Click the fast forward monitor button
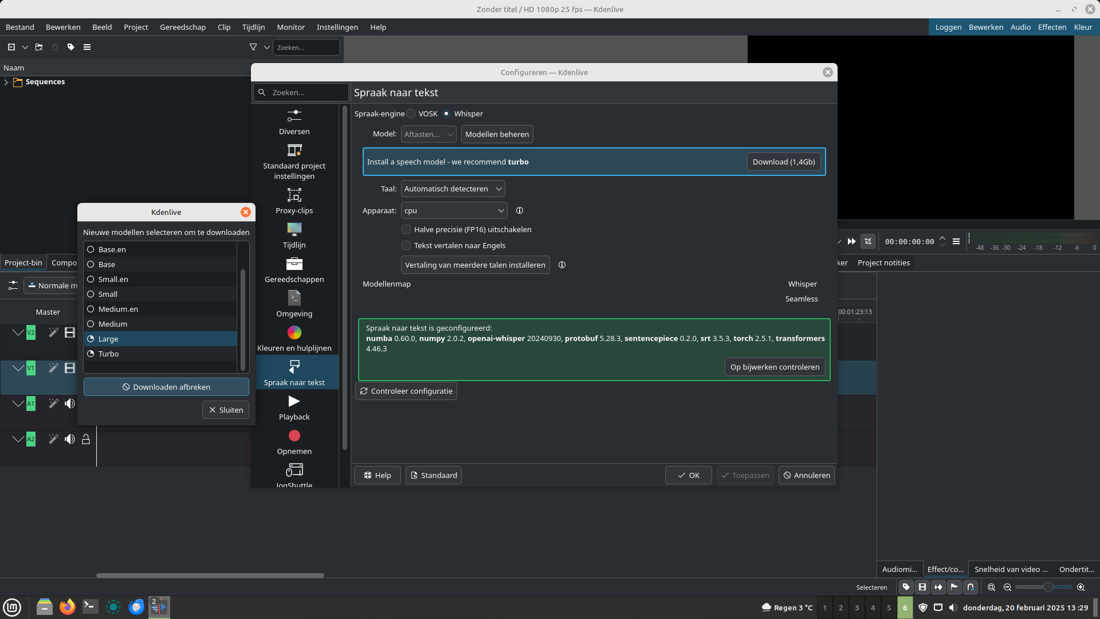 pos(852,241)
